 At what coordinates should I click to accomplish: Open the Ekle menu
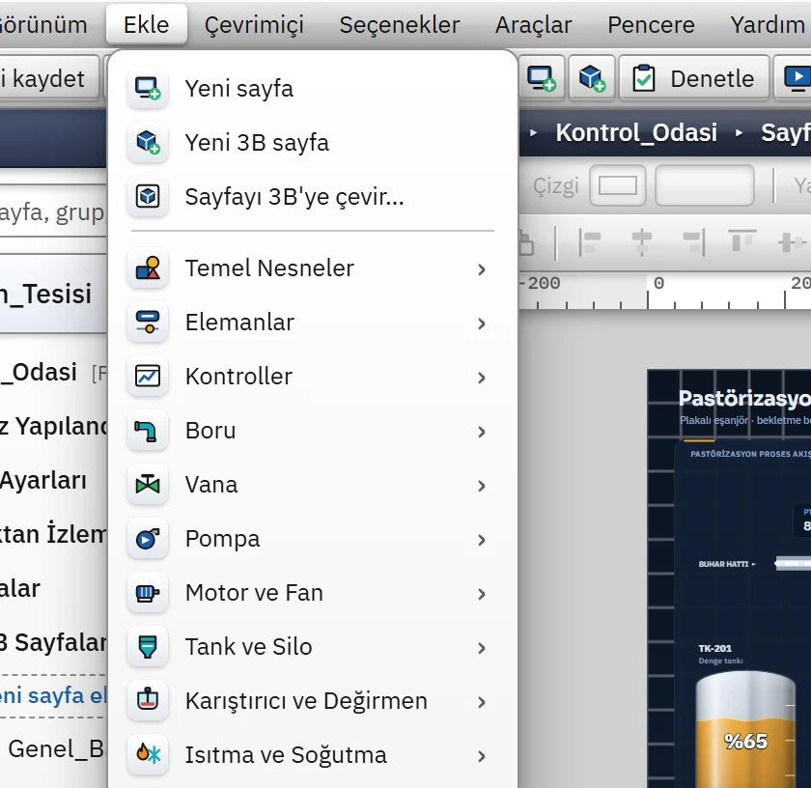tap(147, 24)
